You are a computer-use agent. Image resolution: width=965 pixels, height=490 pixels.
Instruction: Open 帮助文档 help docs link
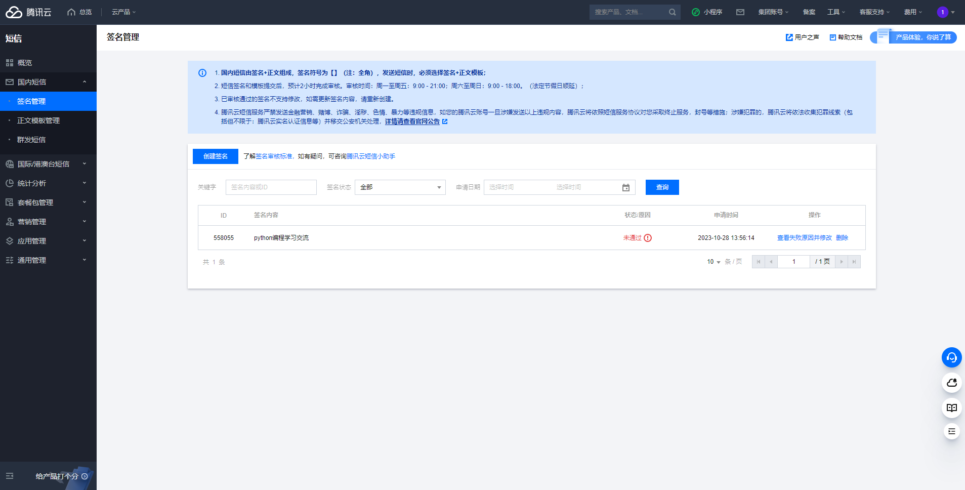point(846,37)
